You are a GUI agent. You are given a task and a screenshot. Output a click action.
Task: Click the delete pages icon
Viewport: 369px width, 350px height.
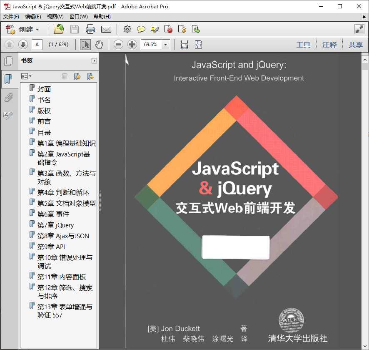click(168, 30)
